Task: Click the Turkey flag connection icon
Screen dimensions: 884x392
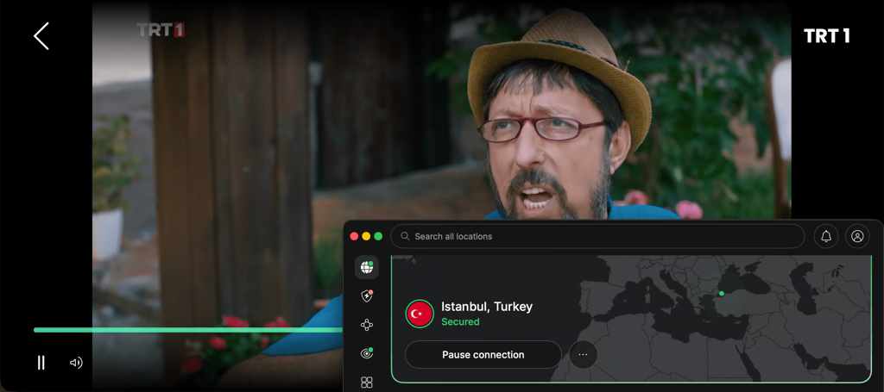Action: click(420, 314)
